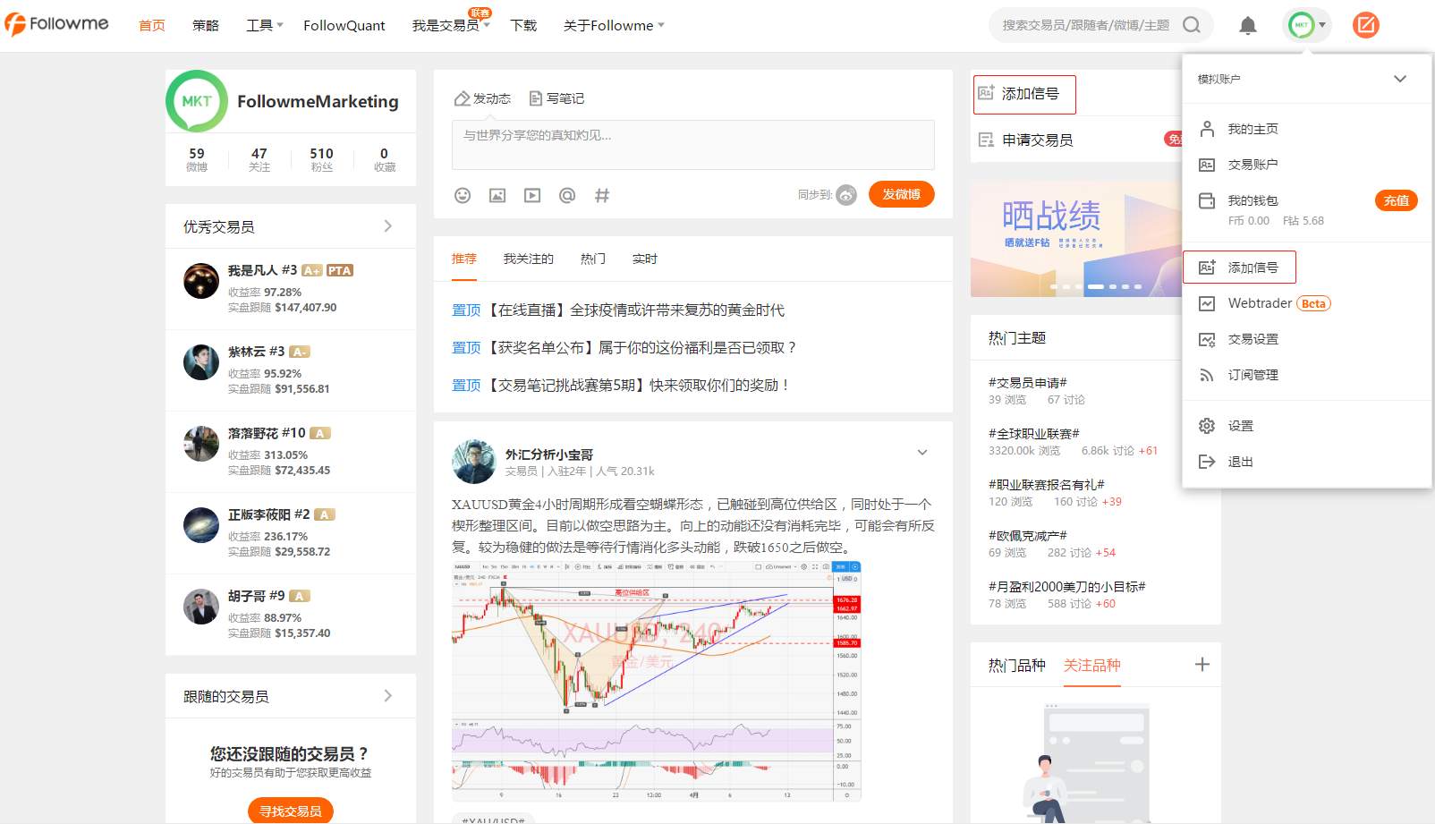
Task: Open topic #月盈利2000美刀的小目标#
Action: tap(1067, 586)
